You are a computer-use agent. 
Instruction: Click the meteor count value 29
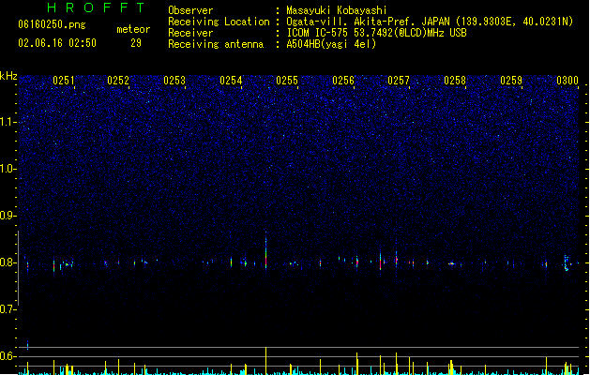pos(136,43)
